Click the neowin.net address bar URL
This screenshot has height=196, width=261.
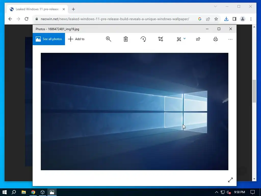pos(115,19)
